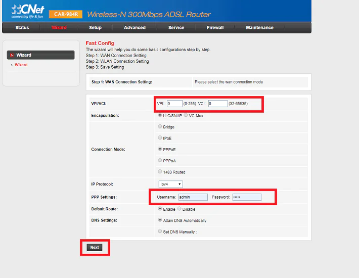Viewport: 359px width, 278px height.
Task: Click the red Wizard sidebar link
Action: point(21,65)
